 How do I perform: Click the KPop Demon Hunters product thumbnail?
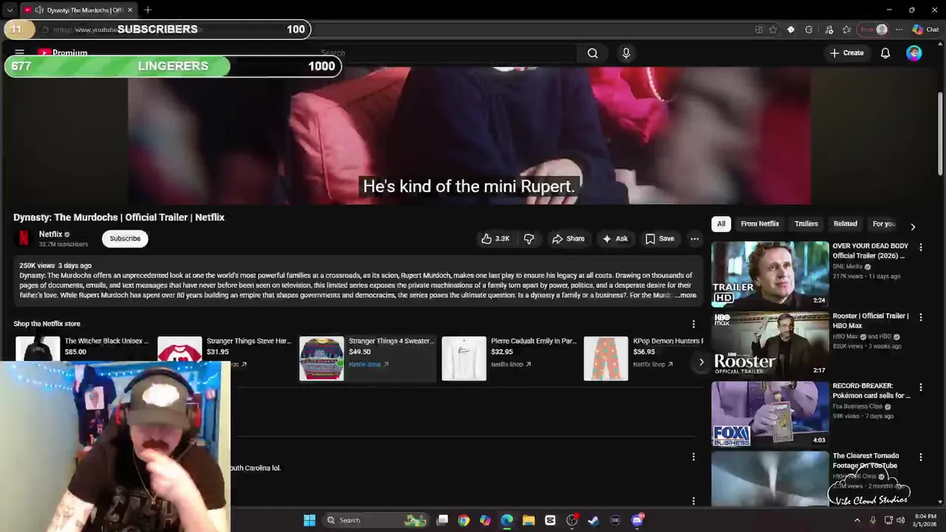[x=606, y=358]
